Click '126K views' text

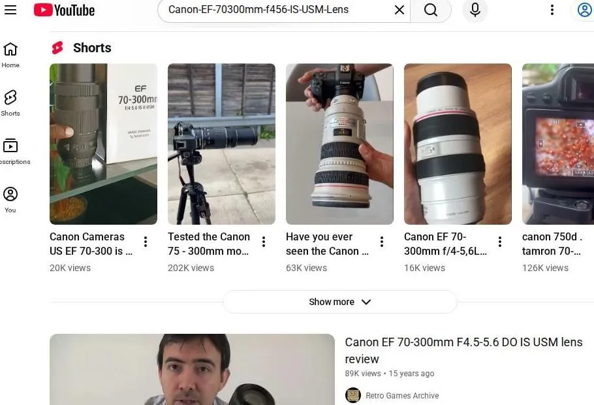545,268
